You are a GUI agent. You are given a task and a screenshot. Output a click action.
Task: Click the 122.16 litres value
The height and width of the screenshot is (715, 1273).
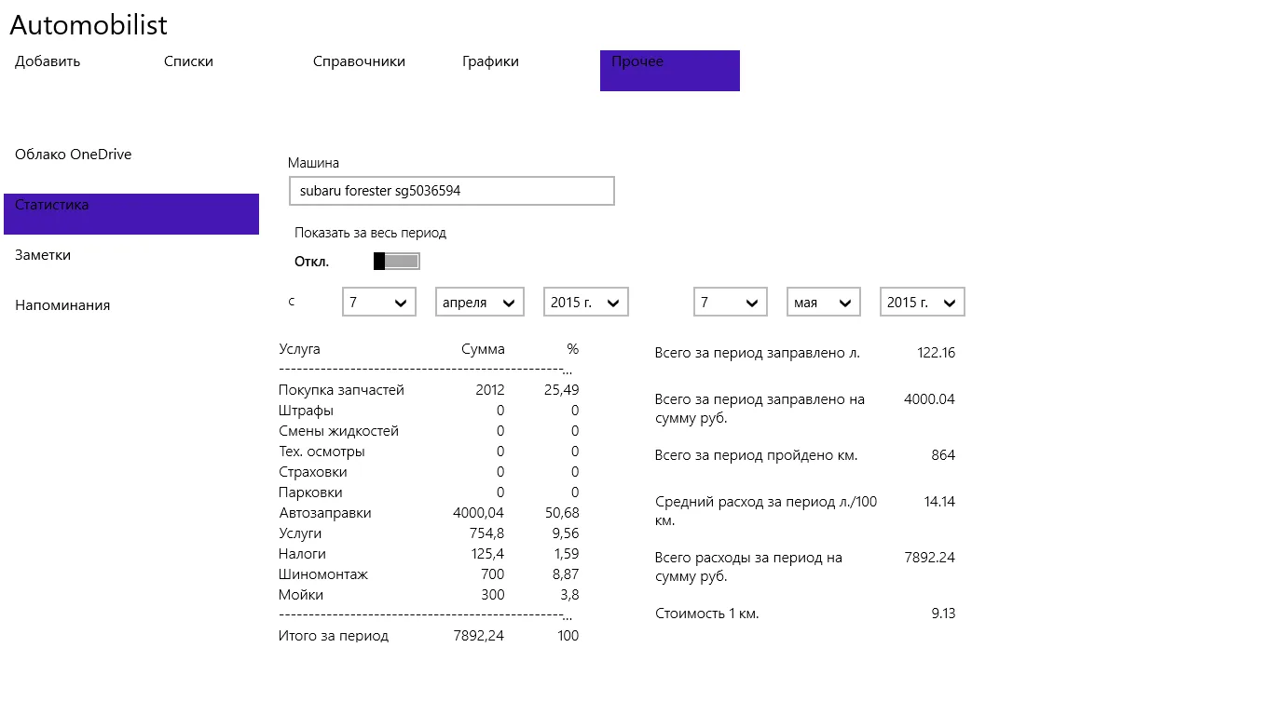937,353
